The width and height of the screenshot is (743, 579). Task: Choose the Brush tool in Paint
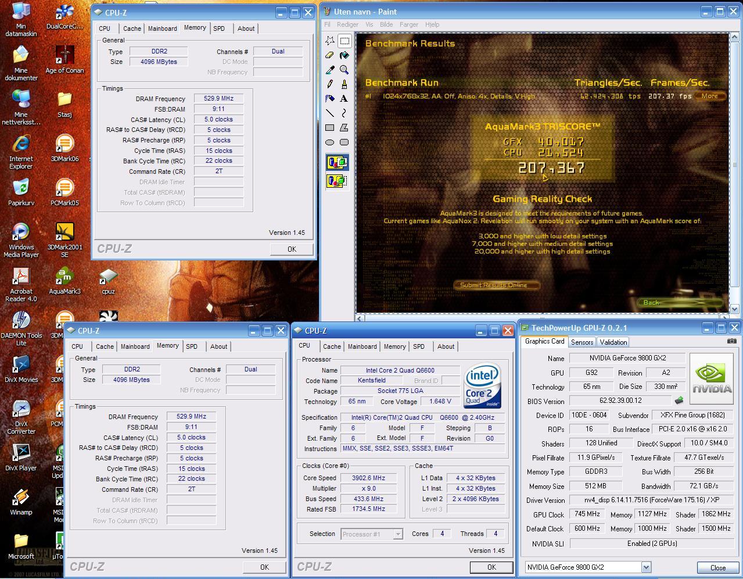tap(344, 84)
